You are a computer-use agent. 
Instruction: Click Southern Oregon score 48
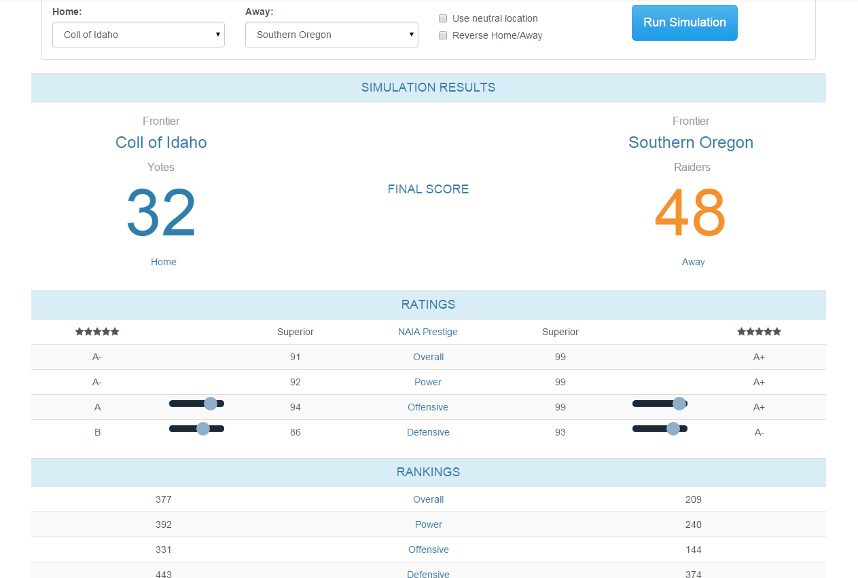pyautogui.click(x=690, y=213)
